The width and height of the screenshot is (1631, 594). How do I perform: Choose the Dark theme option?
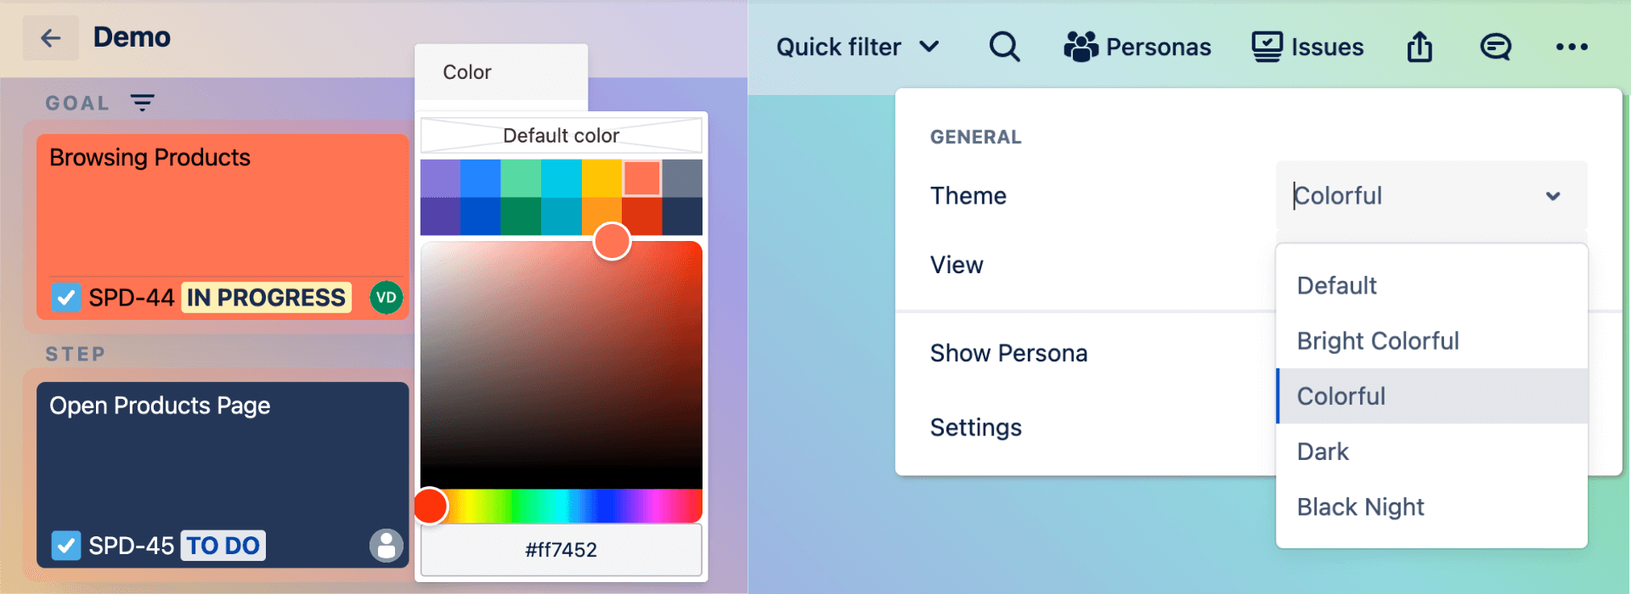(1431, 451)
